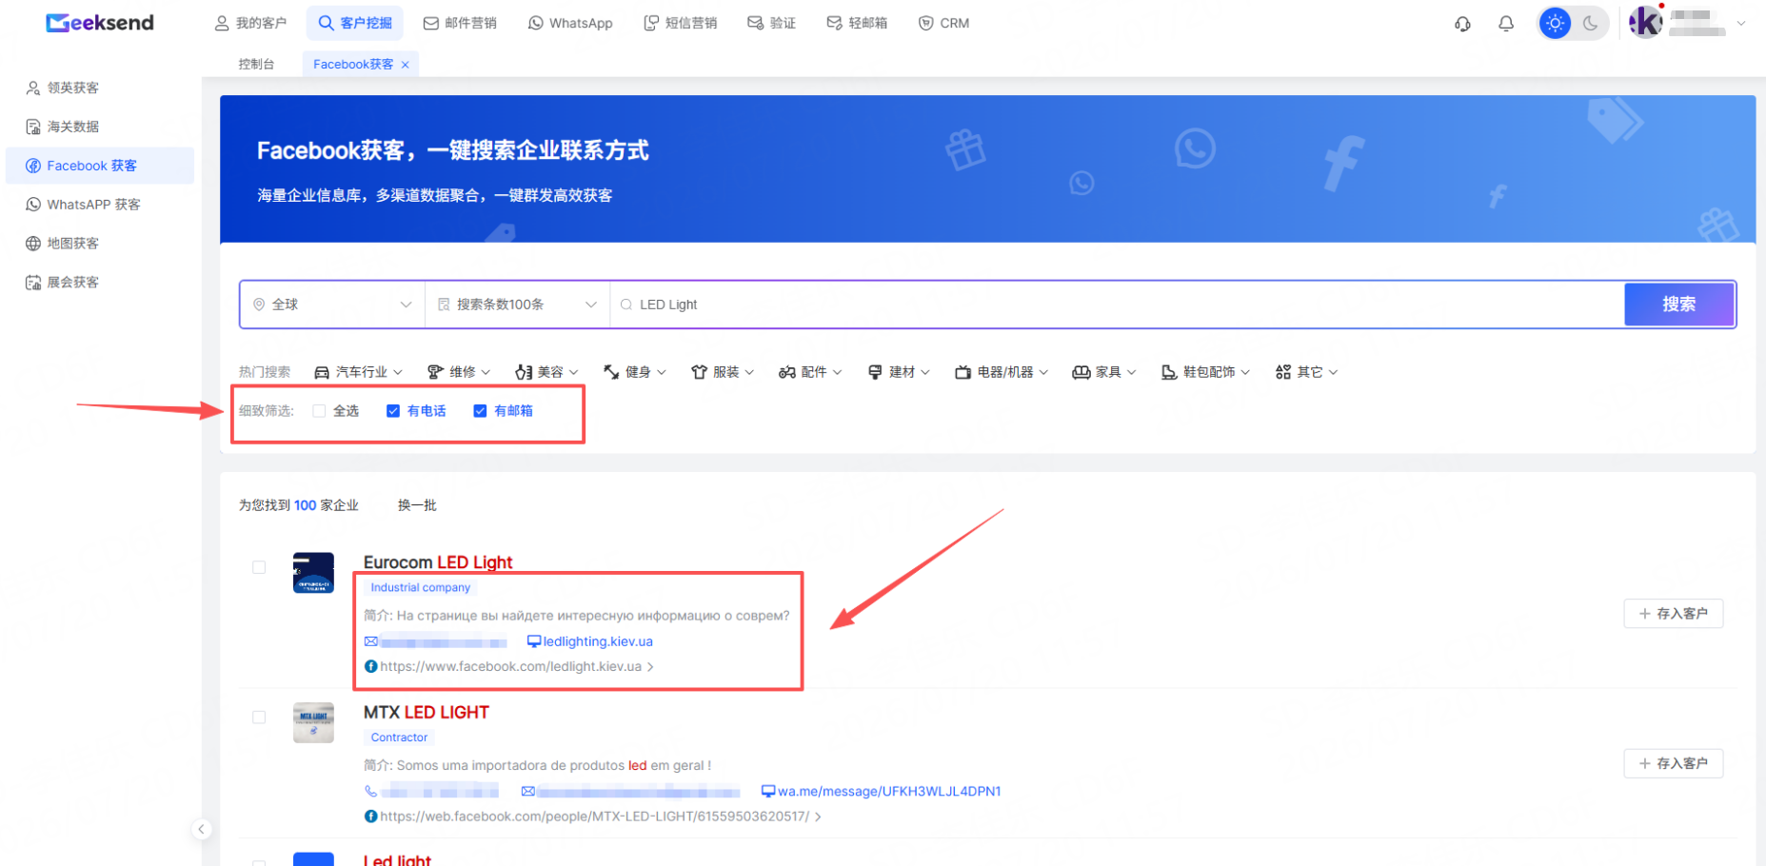Image resolution: width=1766 pixels, height=866 pixels.
Task: Switch to dark theme moon icon
Action: coord(1591,23)
